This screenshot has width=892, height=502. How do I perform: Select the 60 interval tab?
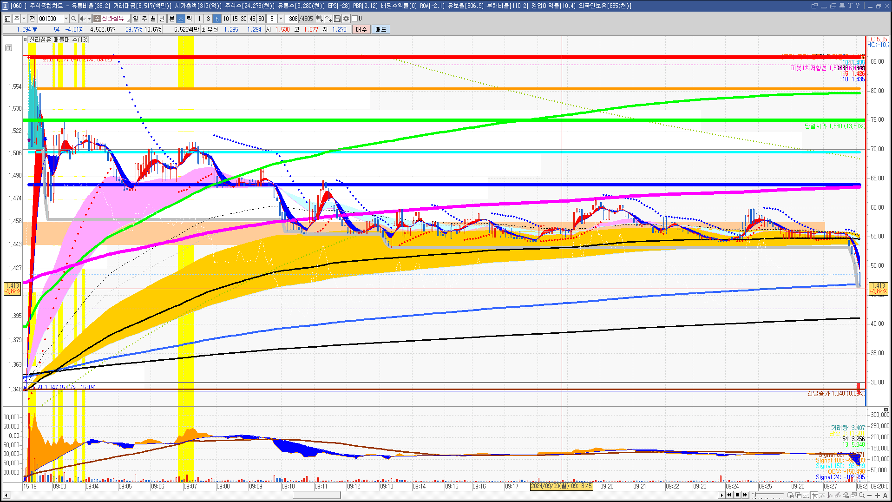[261, 19]
